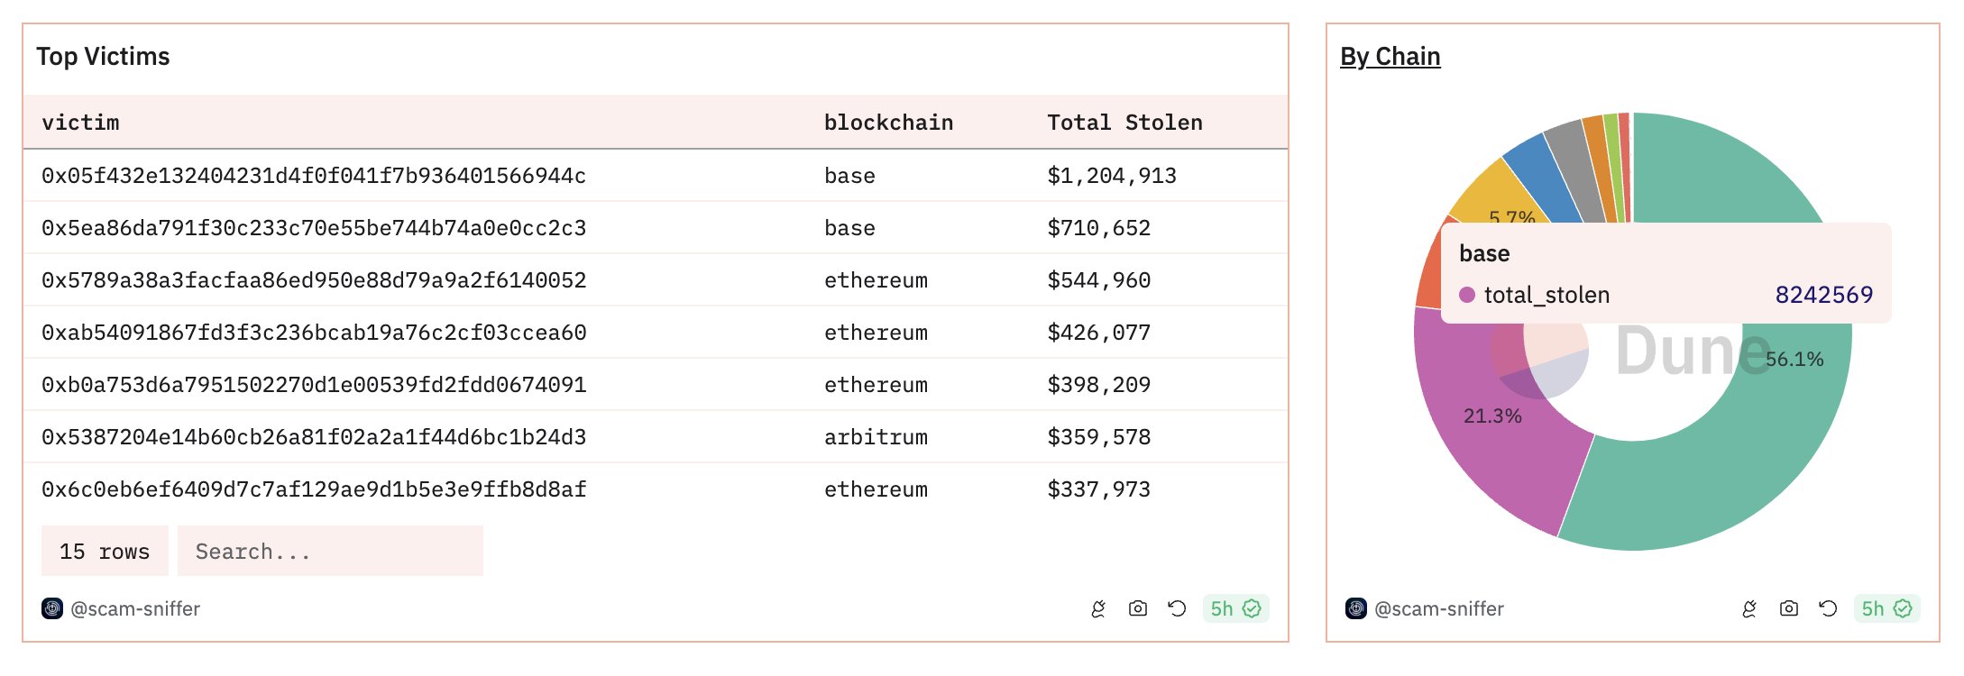
Task: Sort table by the blockchain column header
Action: 888,123
